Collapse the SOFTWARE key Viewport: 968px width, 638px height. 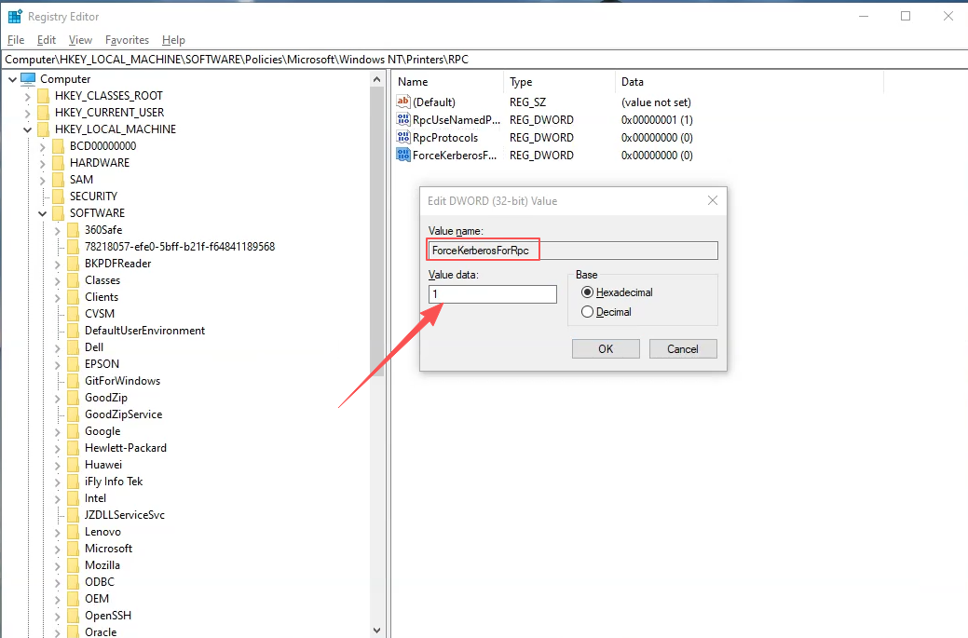(42, 213)
